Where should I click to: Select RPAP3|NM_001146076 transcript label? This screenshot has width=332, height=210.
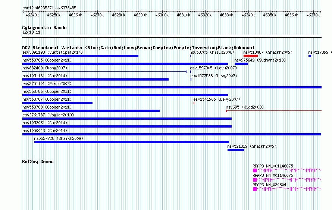click(x=273, y=175)
